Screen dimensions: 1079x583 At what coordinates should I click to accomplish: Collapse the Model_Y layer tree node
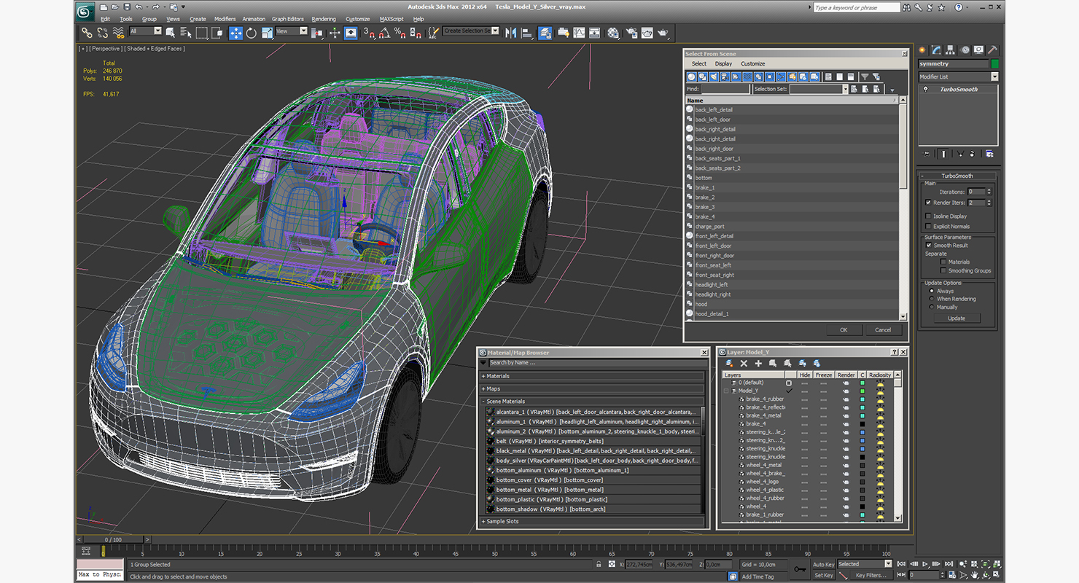coord(726,391)
